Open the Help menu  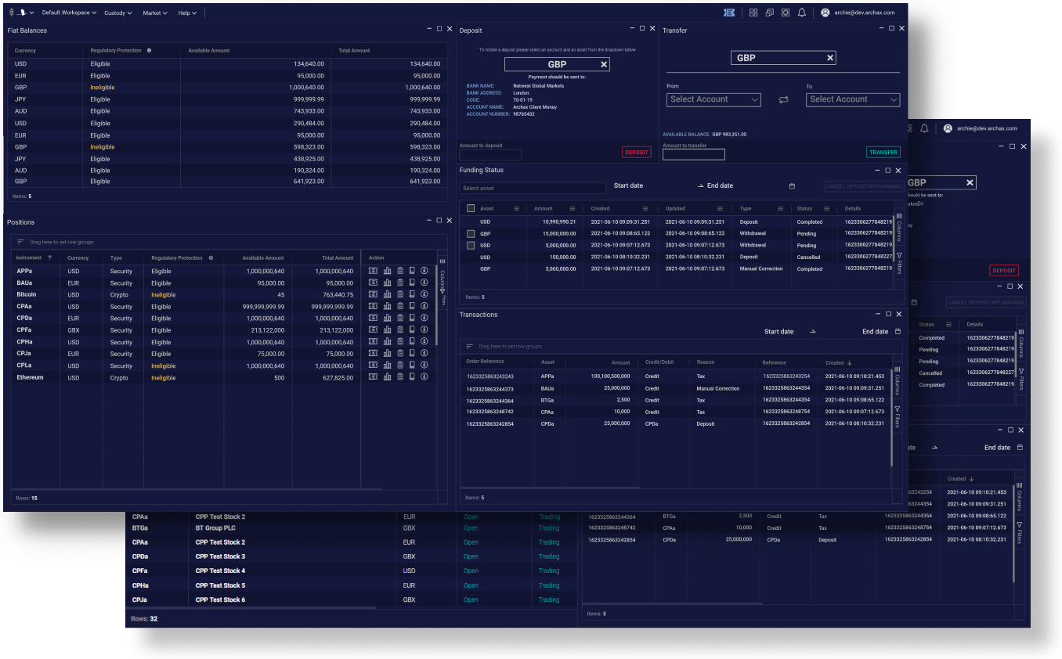coord(187,13)
